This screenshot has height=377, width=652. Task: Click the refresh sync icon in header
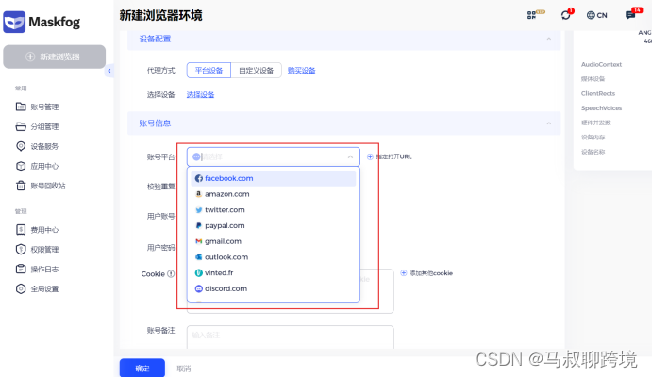(x=565, y=15)
